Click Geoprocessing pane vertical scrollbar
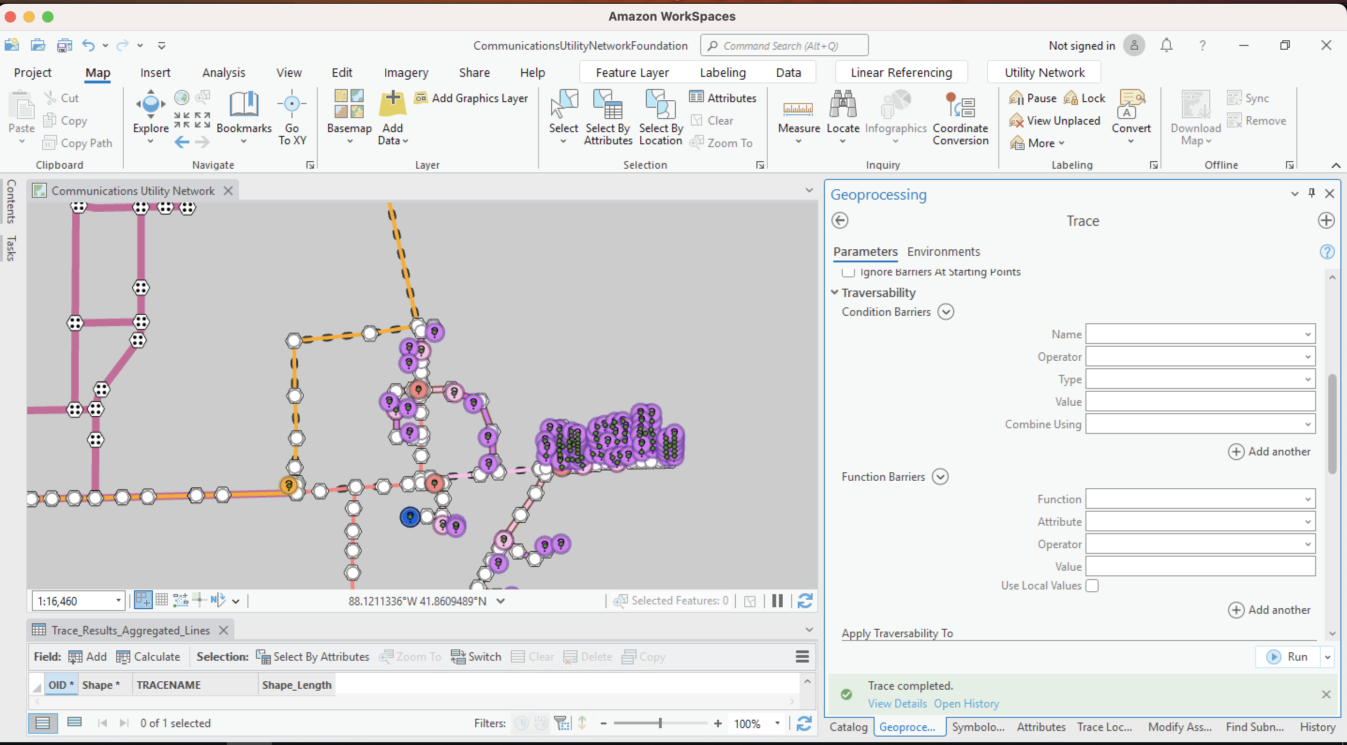This screenshot has width=1347, height=745. point(1332,424)
